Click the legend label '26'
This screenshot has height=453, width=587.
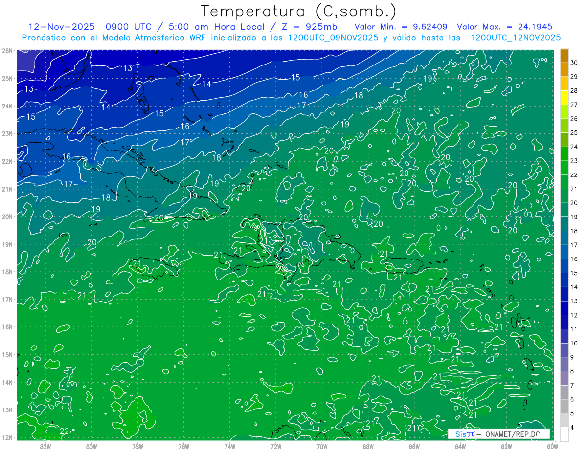pyautogui.click(x=574, y=119)
